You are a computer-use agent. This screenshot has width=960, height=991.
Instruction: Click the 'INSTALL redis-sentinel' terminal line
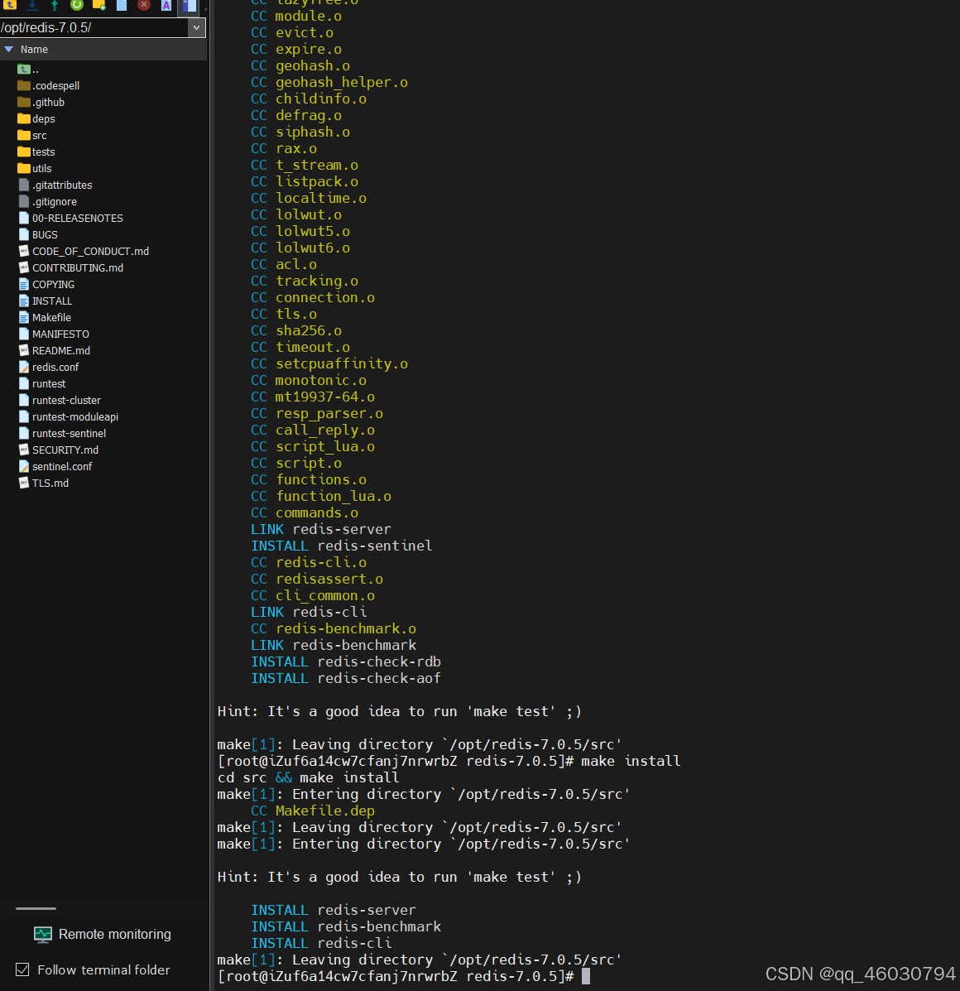pyautogui.click(x=342, y=546)
